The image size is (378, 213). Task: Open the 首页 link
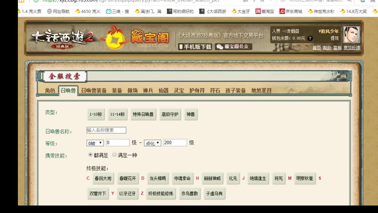click(317, 48)
